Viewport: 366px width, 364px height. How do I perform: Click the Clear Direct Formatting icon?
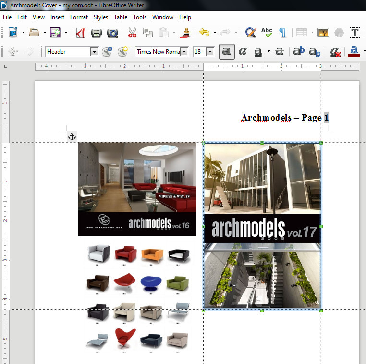point(335,51)
